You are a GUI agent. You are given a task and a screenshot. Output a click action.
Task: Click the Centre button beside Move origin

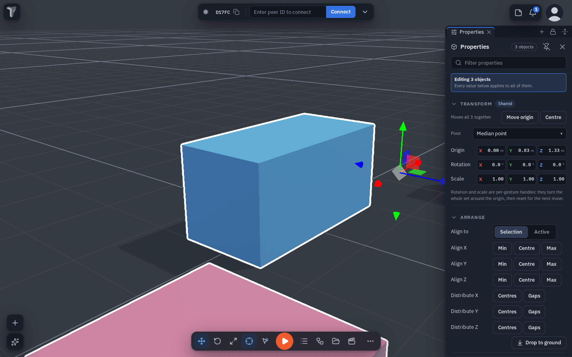(553, 117)
